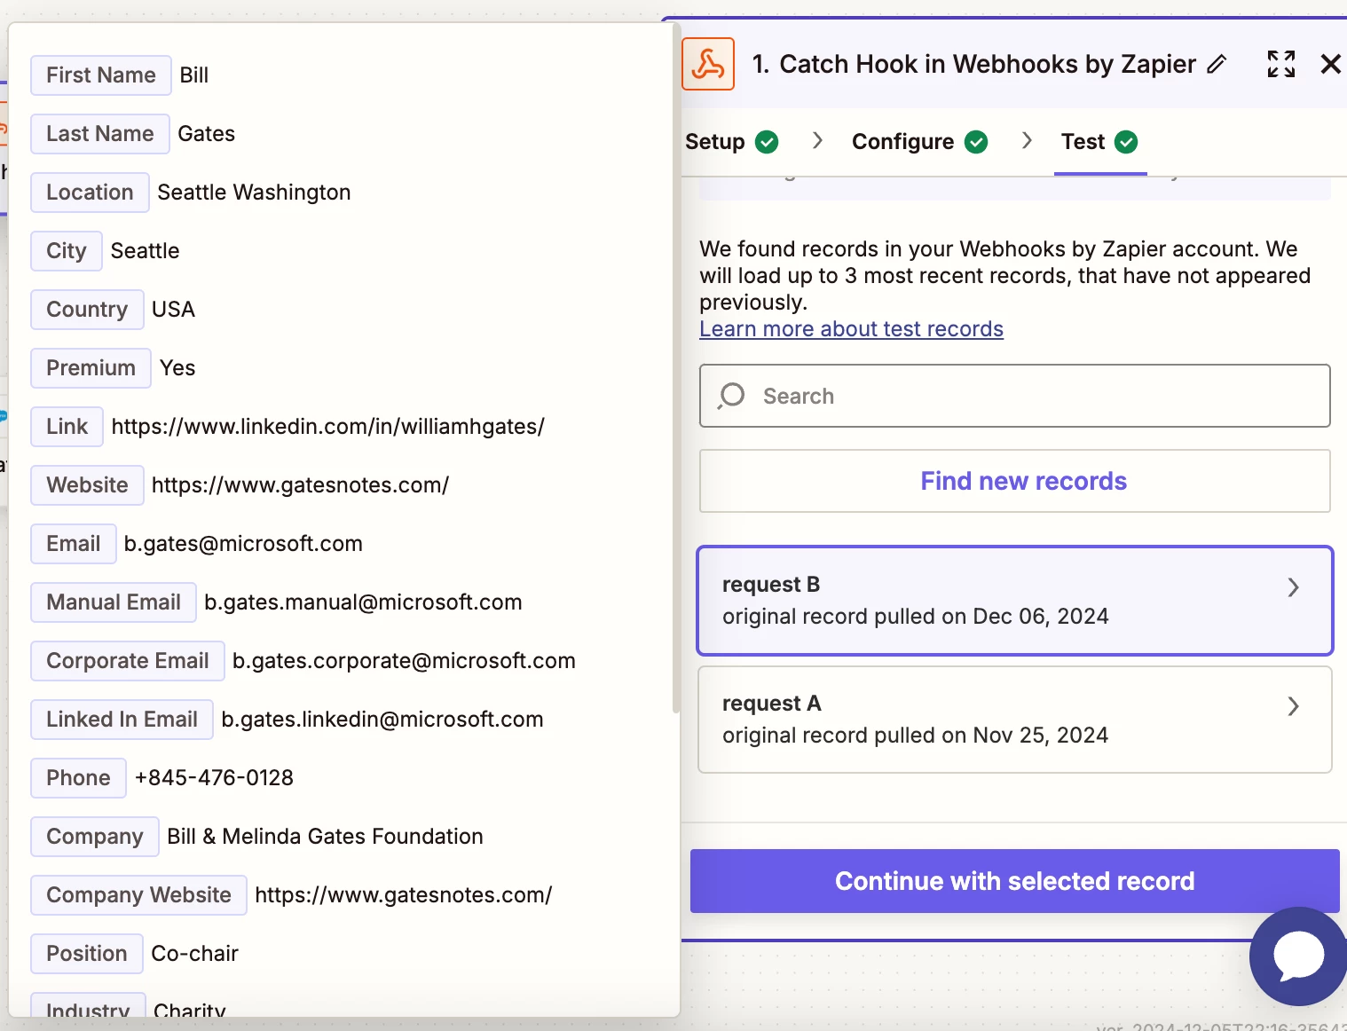
Task: Click the Premium field label
Action: [x=91, y=368]
